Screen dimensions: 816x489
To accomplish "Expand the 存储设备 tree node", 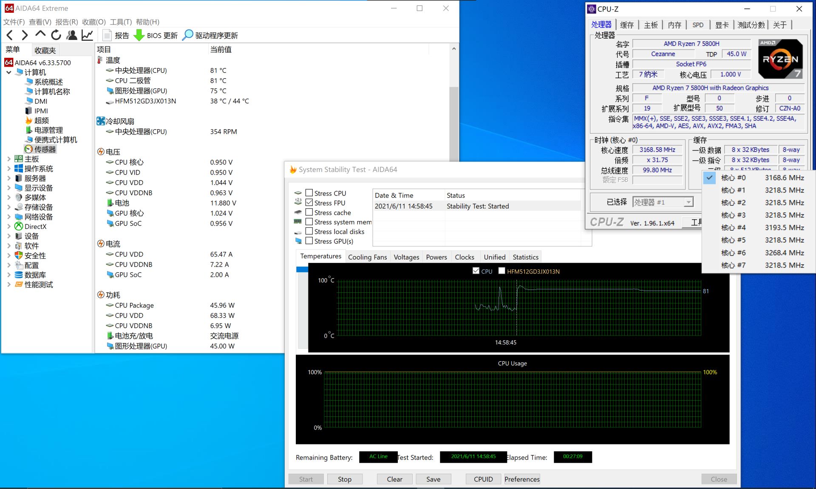I will [8, 207].
